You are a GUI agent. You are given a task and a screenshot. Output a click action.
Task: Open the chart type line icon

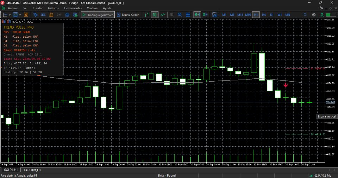5,15
